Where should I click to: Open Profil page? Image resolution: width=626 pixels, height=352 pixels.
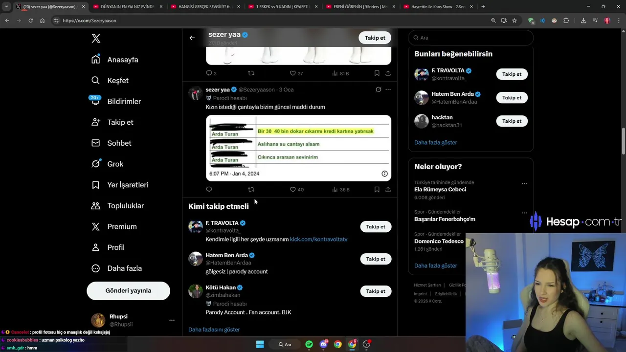[x=108, y=247]
